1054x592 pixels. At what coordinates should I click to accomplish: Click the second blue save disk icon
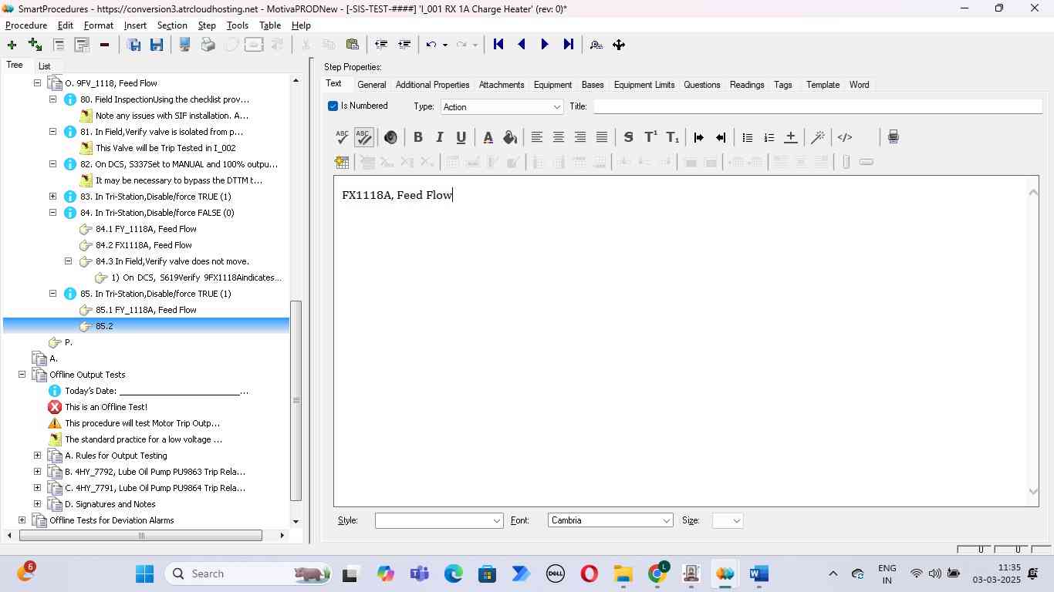pyautogui.click(x=157, y=45)
